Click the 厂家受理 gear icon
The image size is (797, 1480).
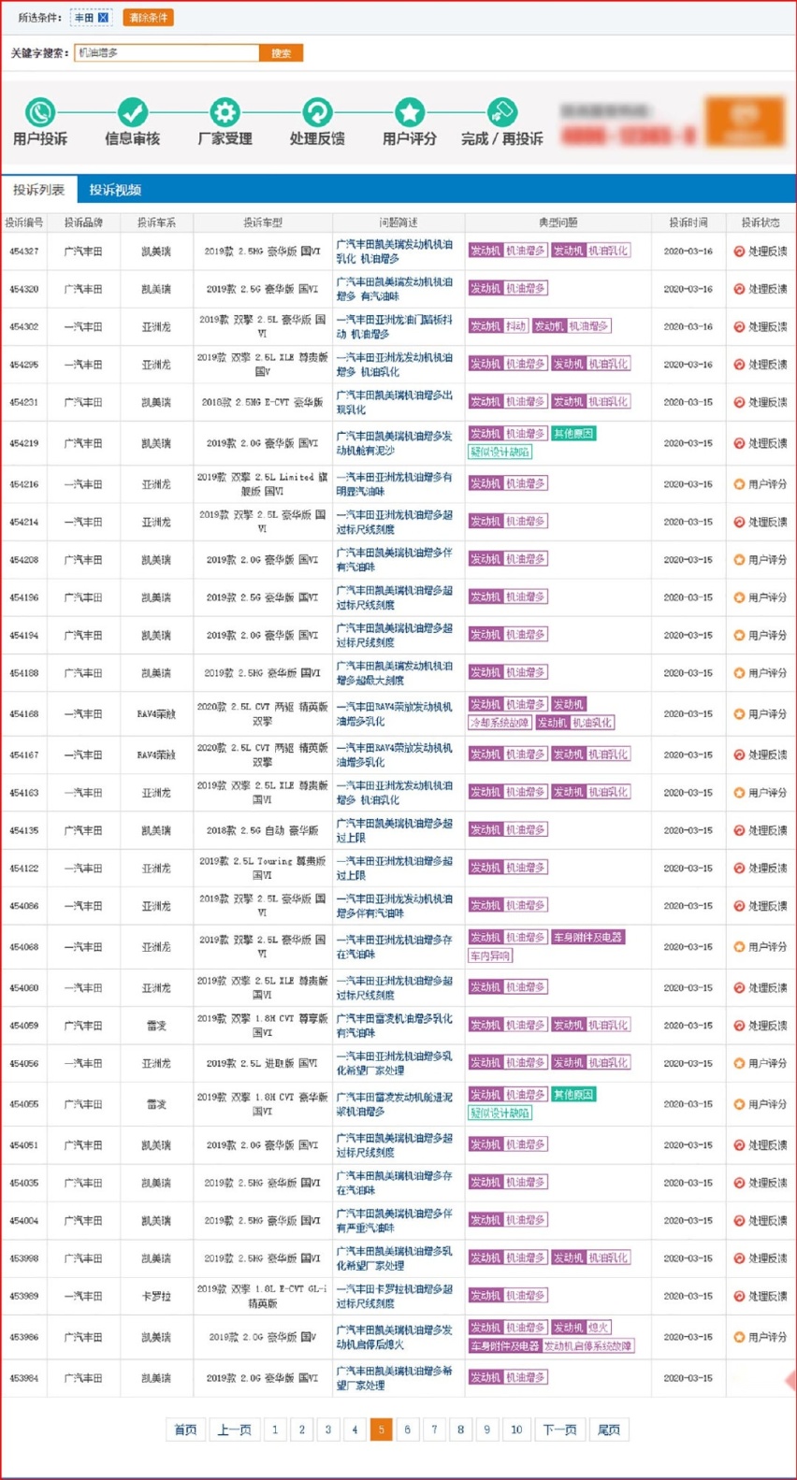click(225, 112)
